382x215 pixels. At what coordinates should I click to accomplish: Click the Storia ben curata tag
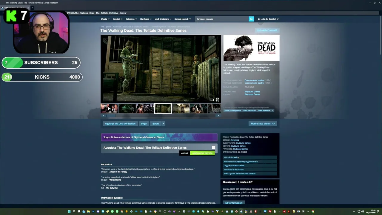tap(249, 110)
